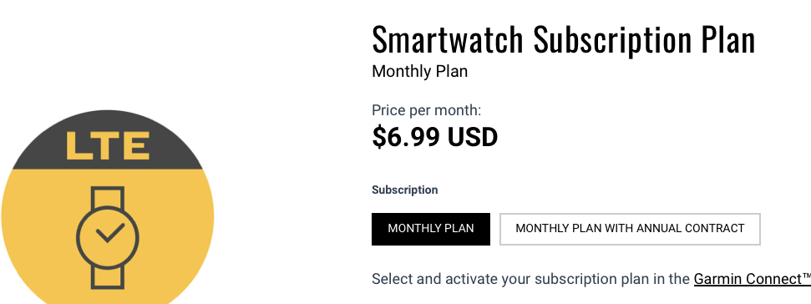Click the top watch strap graphic
Screen dimensions: 811x304
pyautogui.click(x=108, y=198)
